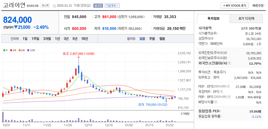Click the help icon next to 추정PER EPS

click(221, 92)
